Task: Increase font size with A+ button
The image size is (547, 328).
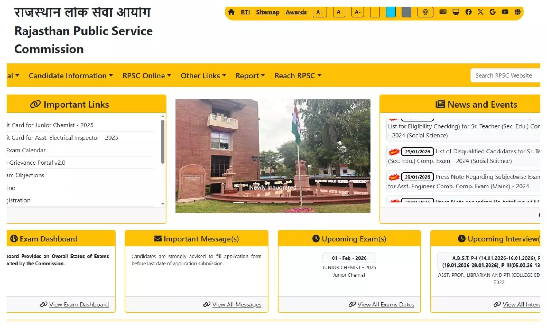Action: [x=320, y=12]
